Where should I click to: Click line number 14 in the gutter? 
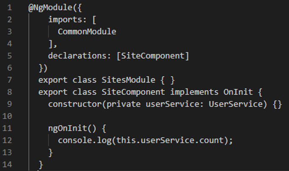click(7, 165)
